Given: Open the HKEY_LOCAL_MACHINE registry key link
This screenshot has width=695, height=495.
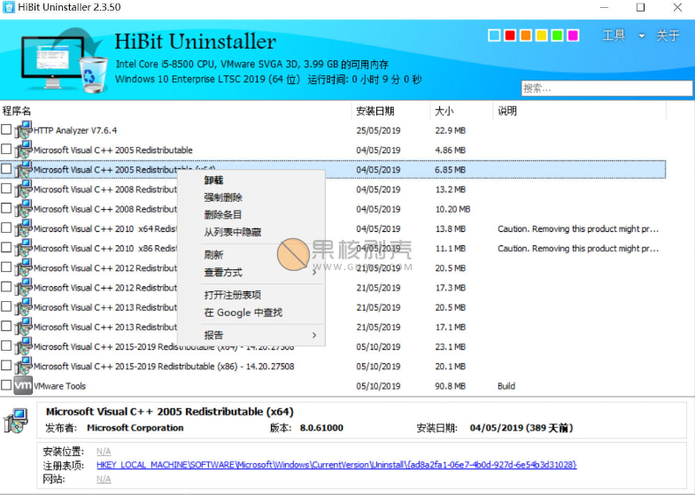Looking at the screenshot, I should (x=336, y=465).
